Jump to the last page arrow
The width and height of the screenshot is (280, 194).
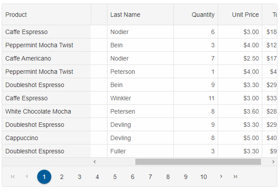coord(235,177)
